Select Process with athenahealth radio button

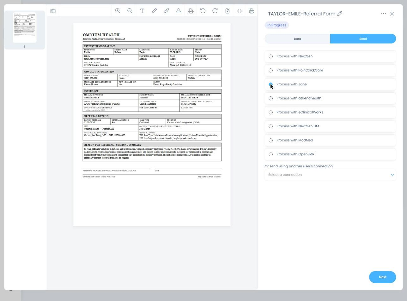271,98
